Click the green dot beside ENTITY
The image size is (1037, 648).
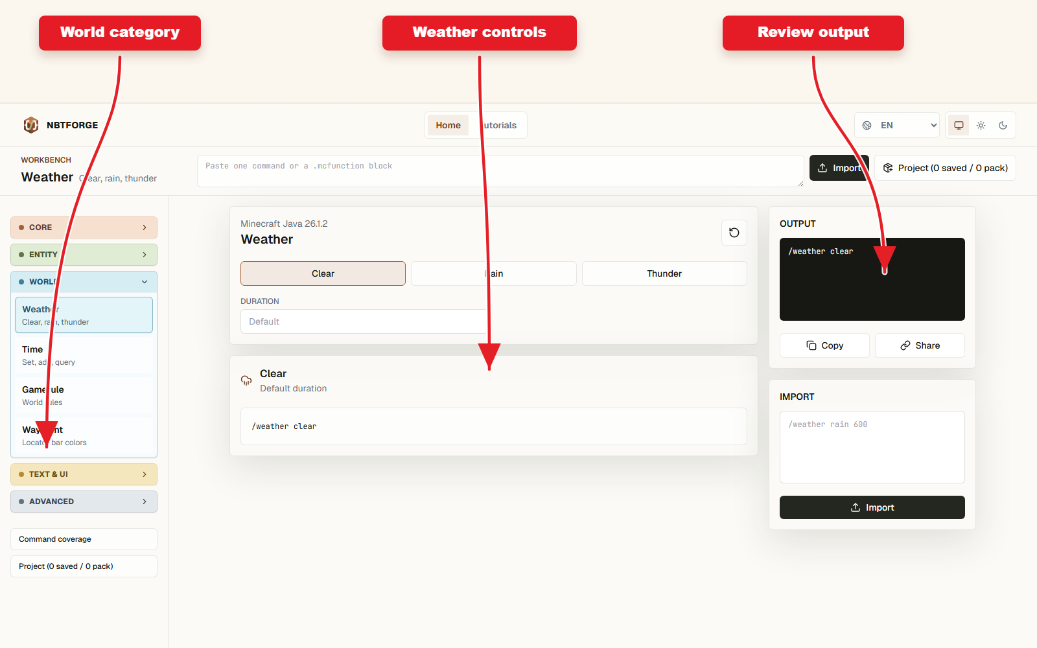(x=21, y=255)
